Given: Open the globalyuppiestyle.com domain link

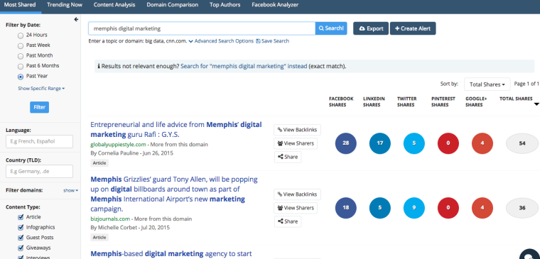Looking at the screenshot, I should (x=119, y=145).
